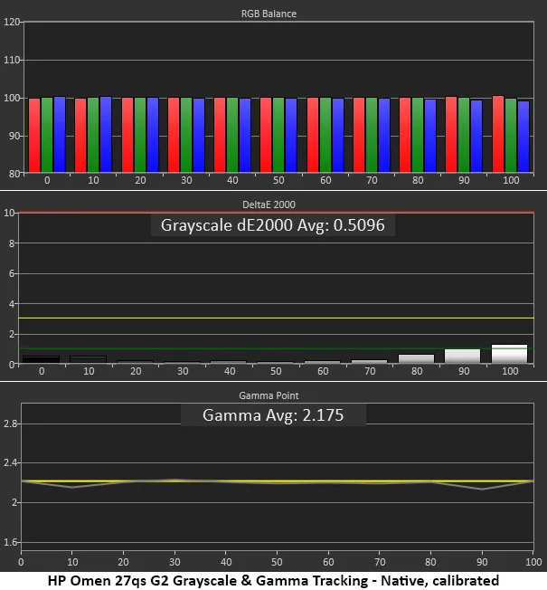Select the DeltaE 2000 bar at level 90
547x590 pixels.
pos(463,356)
